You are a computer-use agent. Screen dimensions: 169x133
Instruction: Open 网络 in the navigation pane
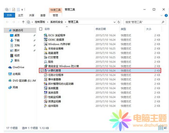pos(15,87)
